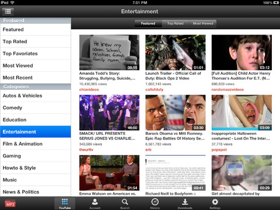Open the callofduty channel link
The height and width of the screenshot is (210, 280).
click(x=154, y=89)
